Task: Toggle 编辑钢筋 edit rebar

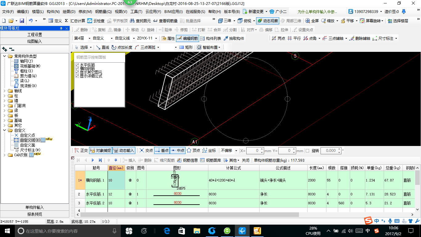Action: tap(187, 39)
